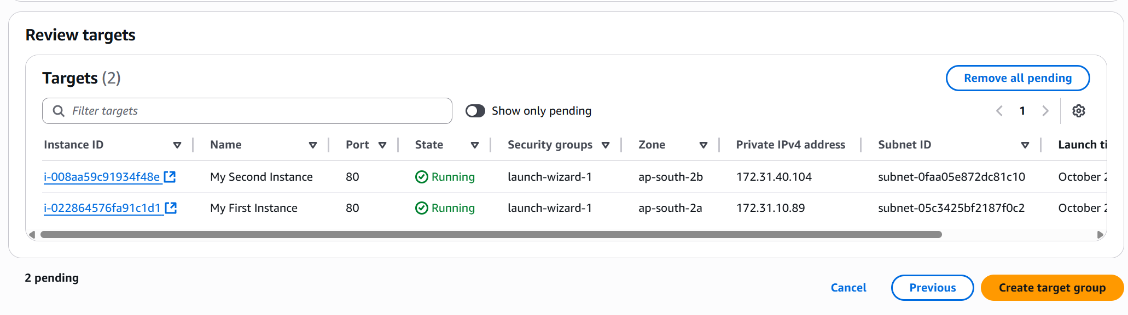Open table preferences gear icon
1128x315 pixels.
pyautogui.click(x=1078, y=111)
